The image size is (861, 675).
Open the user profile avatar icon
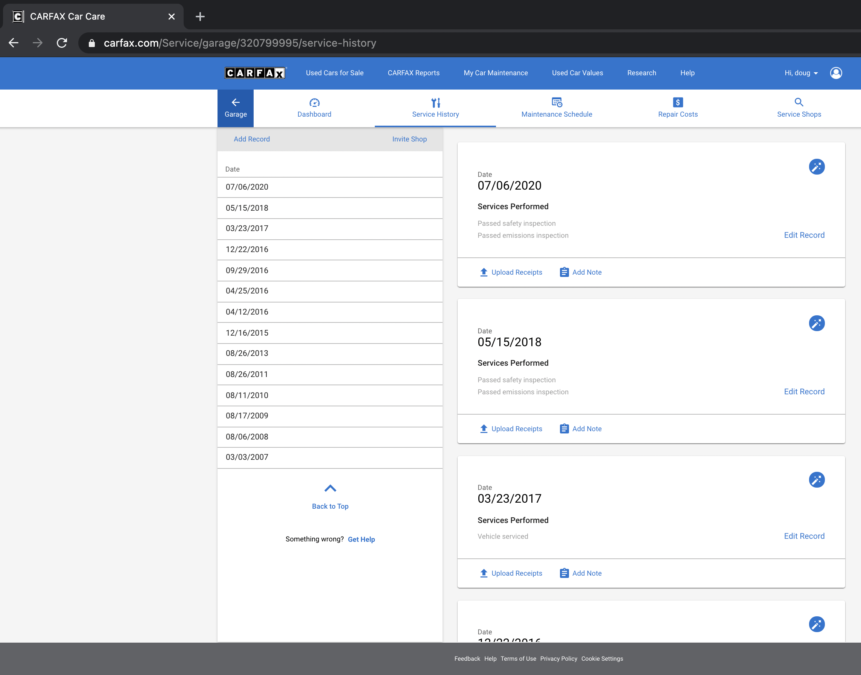pyautogui.click(x=836, y=73)
